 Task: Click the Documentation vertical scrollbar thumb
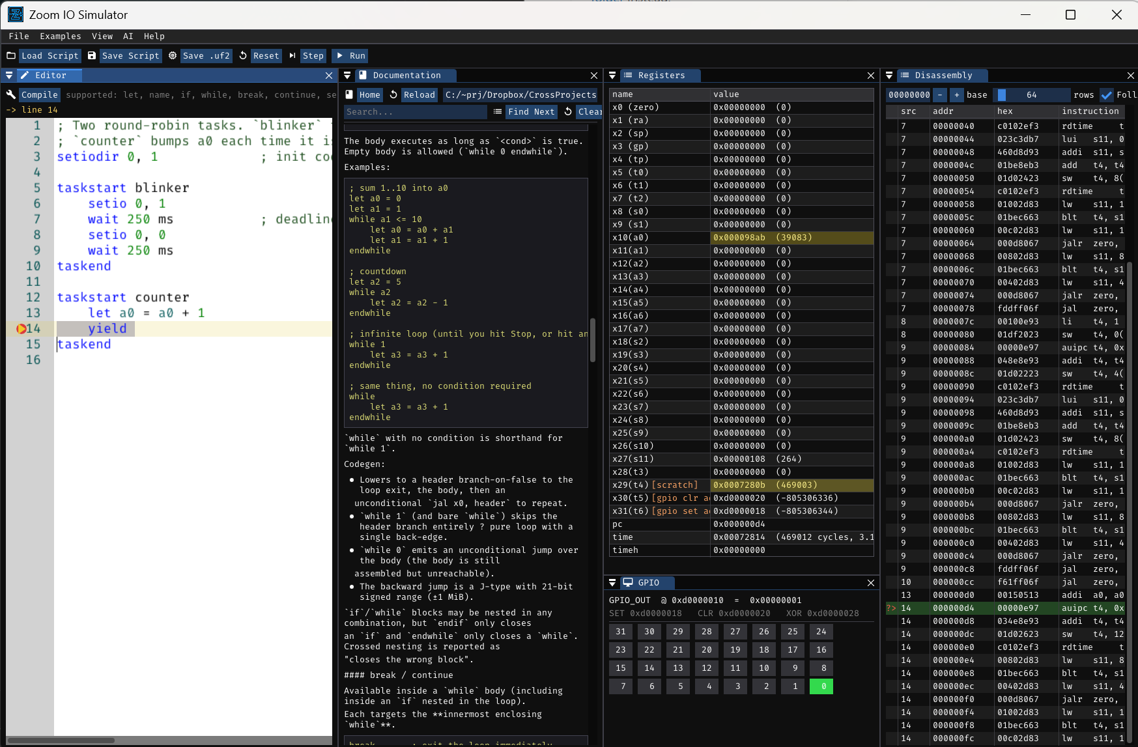593,340
